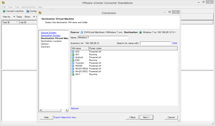Image resolution: width=215 pixels, height=126 pixels.
Task: Click the Job ID column header in main window
Action: coord(28,22)
